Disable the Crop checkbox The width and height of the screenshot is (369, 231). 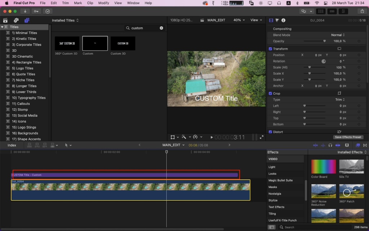[270, 93]
